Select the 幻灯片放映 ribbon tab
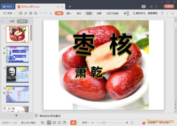Image resolution: width=177 pixels, height=126 pixels. tap(113, 13)
